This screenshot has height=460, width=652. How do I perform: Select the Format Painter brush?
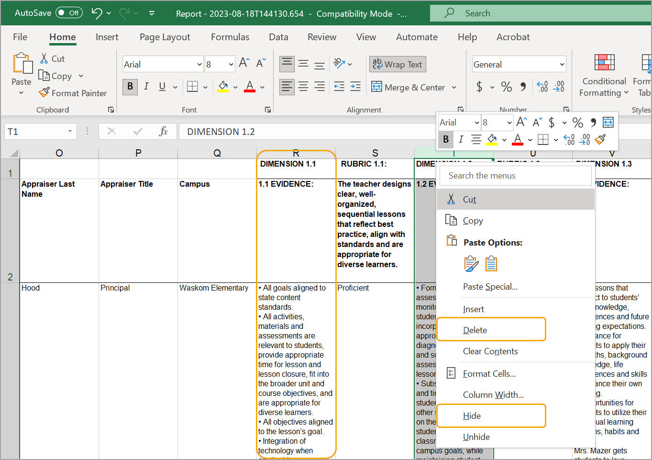coord(44,92)
